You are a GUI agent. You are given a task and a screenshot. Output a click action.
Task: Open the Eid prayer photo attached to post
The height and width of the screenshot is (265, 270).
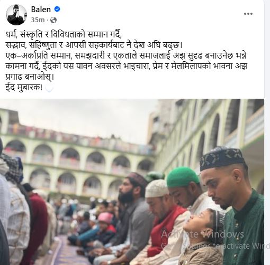tap(132, 182)
